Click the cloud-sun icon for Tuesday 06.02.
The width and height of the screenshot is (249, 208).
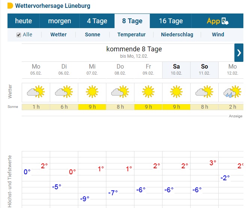click(64, 92)
